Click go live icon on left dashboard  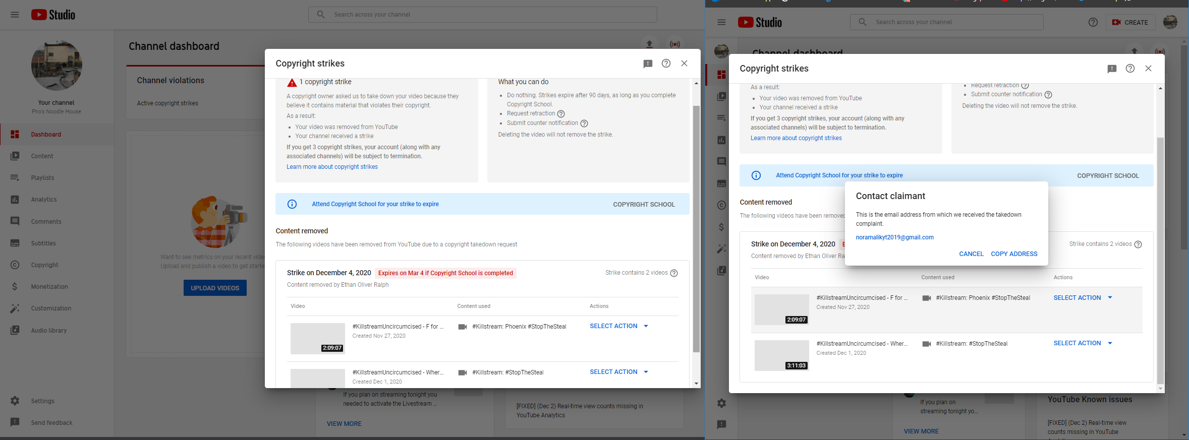(674, 44)
